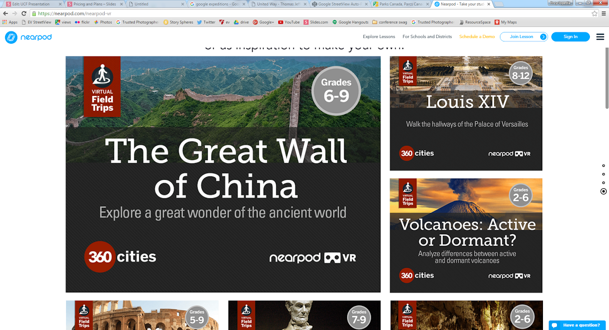Click the Nearpod logo
This screenshot has height=330, width=609.
(x=28, y=38)
